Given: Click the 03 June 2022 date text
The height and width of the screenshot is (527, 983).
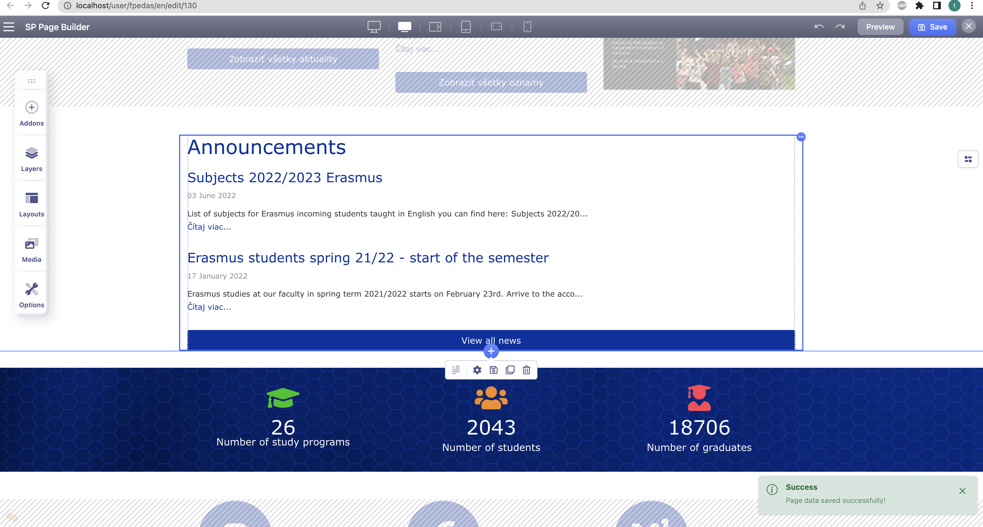Looking at the screenshot, I should click(211, 196).
